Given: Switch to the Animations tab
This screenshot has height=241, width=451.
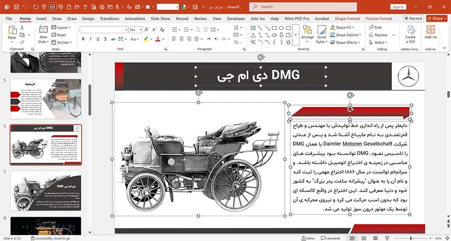Looking at the screenshot, I should point(135,19).
